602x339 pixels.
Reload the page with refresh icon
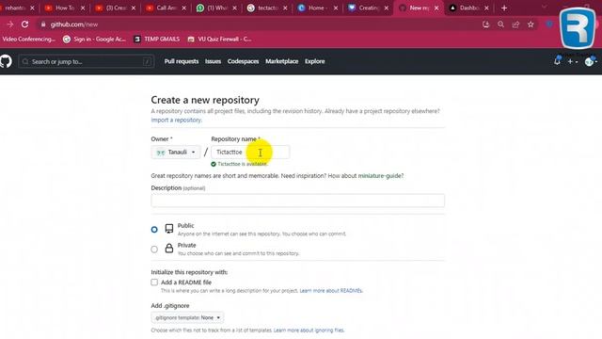24,24
